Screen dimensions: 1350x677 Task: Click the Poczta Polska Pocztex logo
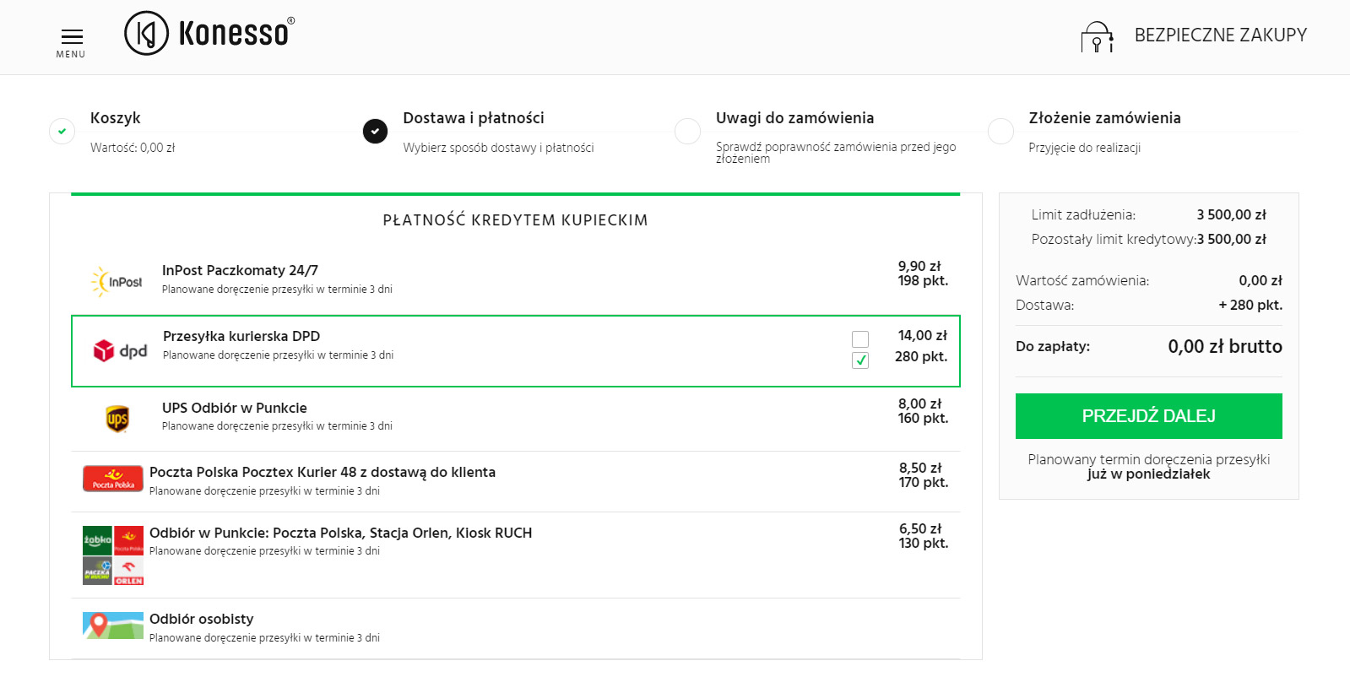(112, 479)
